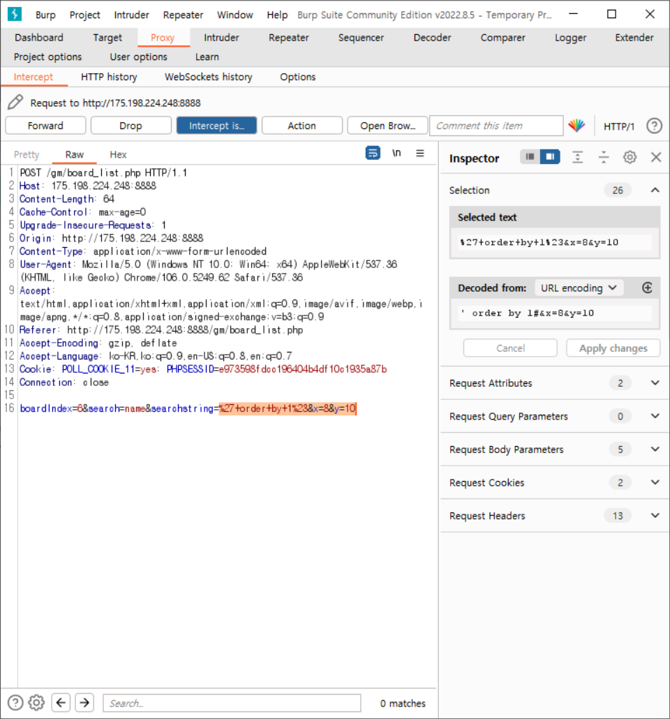Expand all Inspector sections icon
The width and height of the screenshot is (670, 719).
(578, 157)
